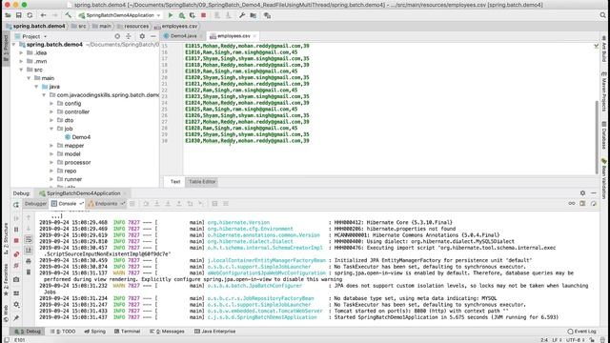Navigate back with the left arrow

(43, 15)
